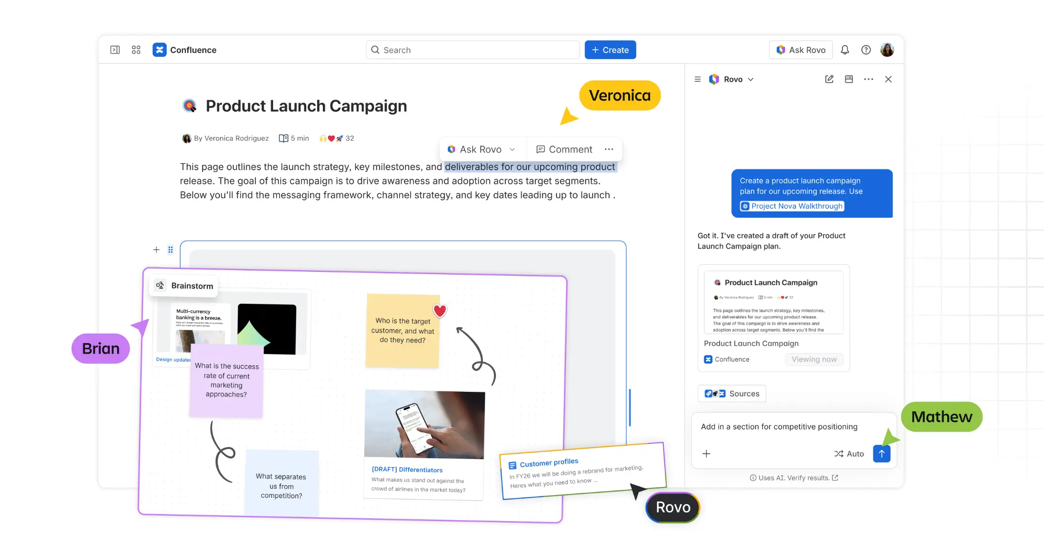This screenshot has width=1044, height=551.
Task: Open the Product Launch Campaign preview card
Action: coord(773,317)
